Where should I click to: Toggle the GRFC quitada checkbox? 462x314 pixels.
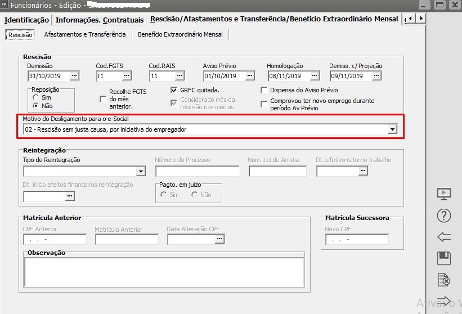[x=174, y=90]
